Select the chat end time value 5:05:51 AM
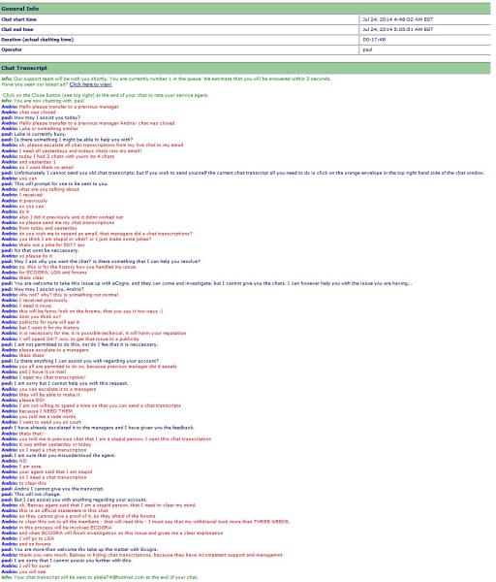 click(398, 29)
